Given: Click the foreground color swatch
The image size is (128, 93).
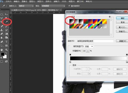Looking at the screenshot, I should coord(3,54).
